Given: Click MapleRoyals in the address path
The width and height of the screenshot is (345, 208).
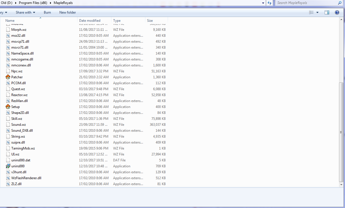Looking at the screenshot, I should 63,3.
